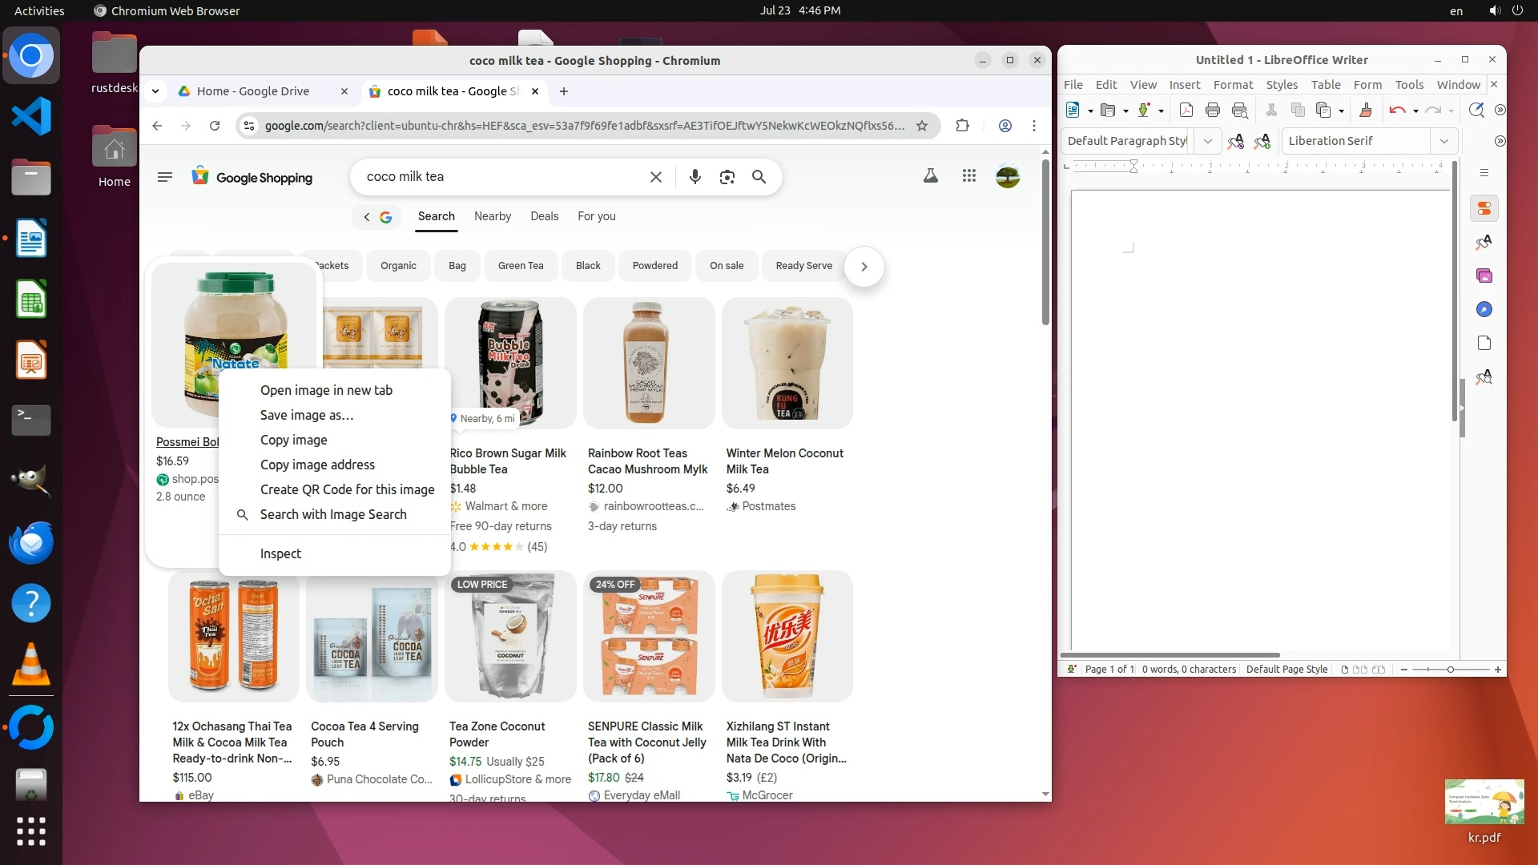Viewport: 1538px width, 865px height.
Task: Open Navigator compass in Writer sidebar
Action: point(1484,310)
